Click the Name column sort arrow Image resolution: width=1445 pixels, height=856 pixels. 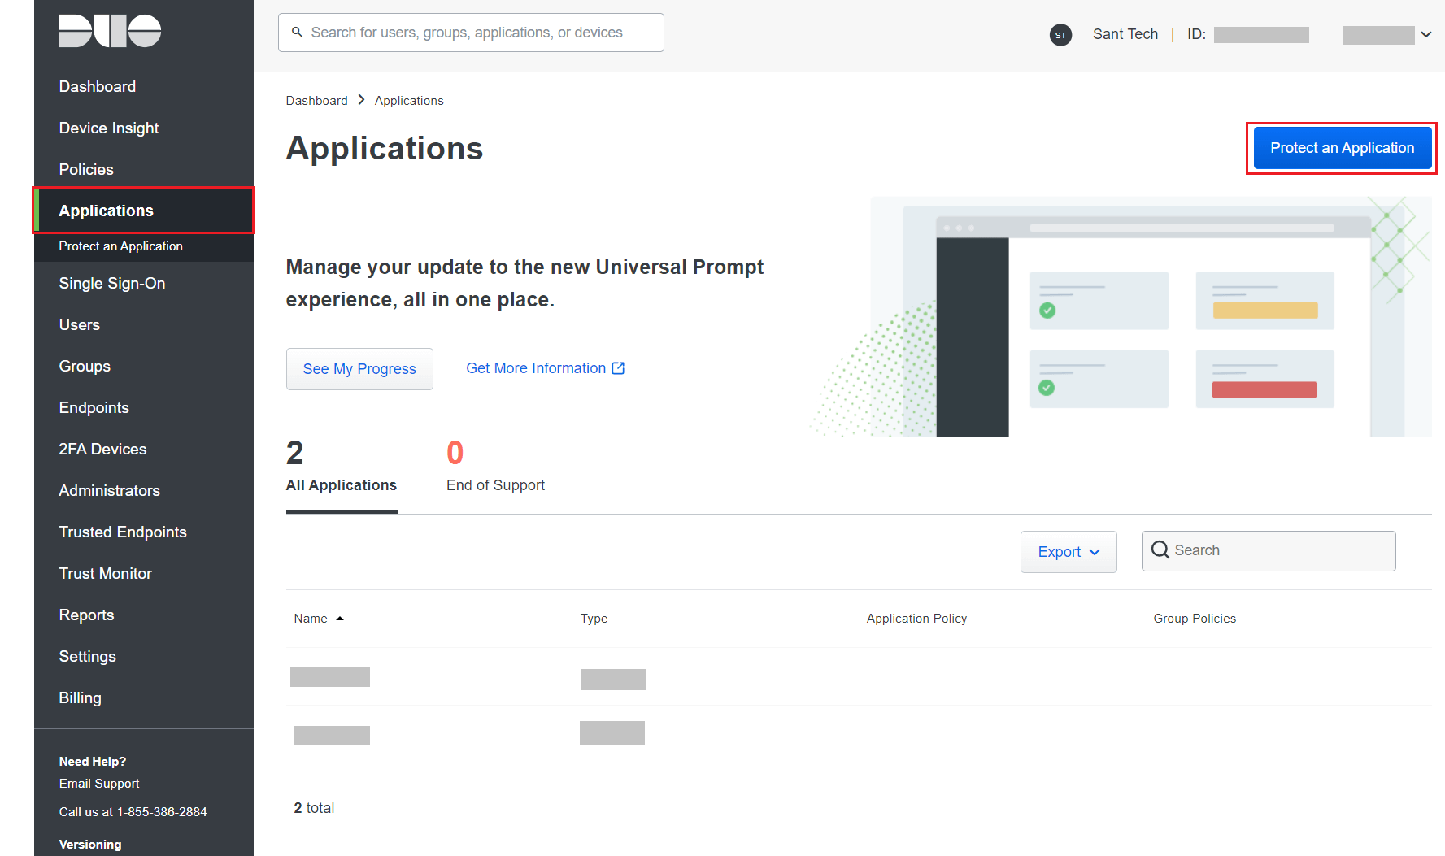[340, 619]
